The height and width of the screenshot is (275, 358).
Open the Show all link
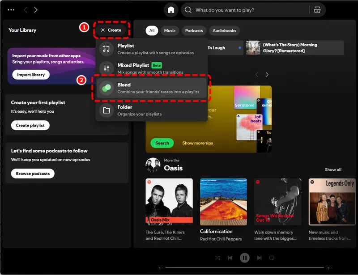[333, 169]
